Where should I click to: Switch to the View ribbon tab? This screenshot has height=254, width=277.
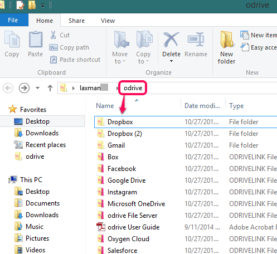coord(108,21)
